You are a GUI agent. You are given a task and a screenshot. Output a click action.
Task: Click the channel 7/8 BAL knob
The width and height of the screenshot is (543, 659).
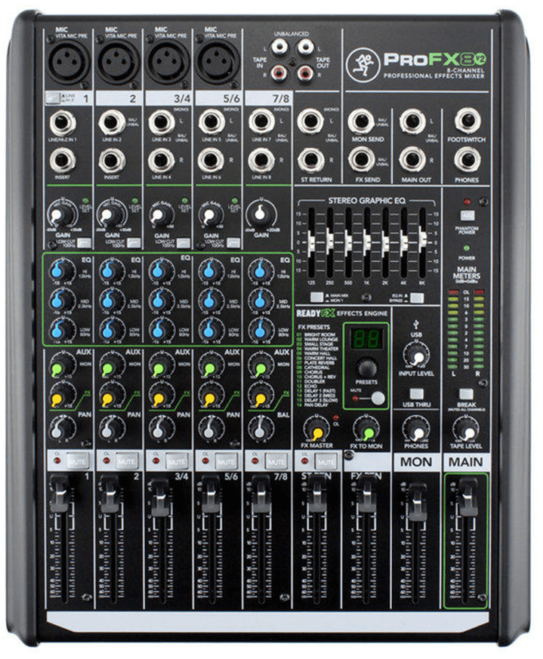260,430
